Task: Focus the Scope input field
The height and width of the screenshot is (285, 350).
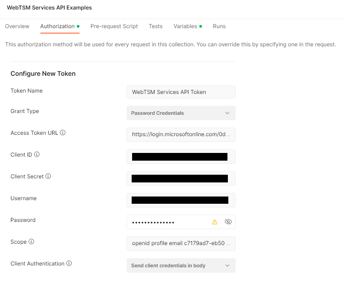Action: (181, 244)
